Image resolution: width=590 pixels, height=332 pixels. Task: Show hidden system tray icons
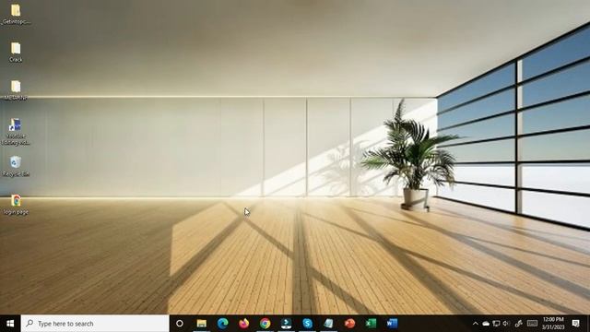coord(476,324)
